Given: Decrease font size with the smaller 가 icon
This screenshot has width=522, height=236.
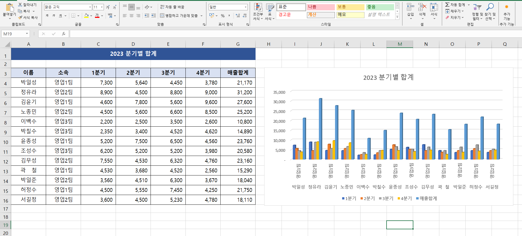Looking at the screenshot, I should coord(114,7).
